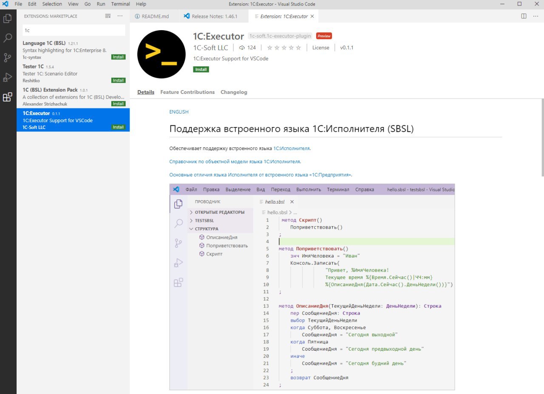
Task: Click the red Preview badge
Action: 324,36
